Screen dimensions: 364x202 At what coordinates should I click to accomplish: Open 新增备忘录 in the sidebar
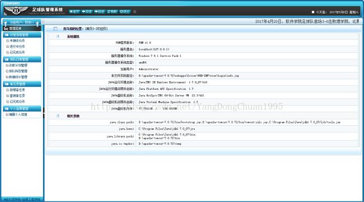pos(17,90)
